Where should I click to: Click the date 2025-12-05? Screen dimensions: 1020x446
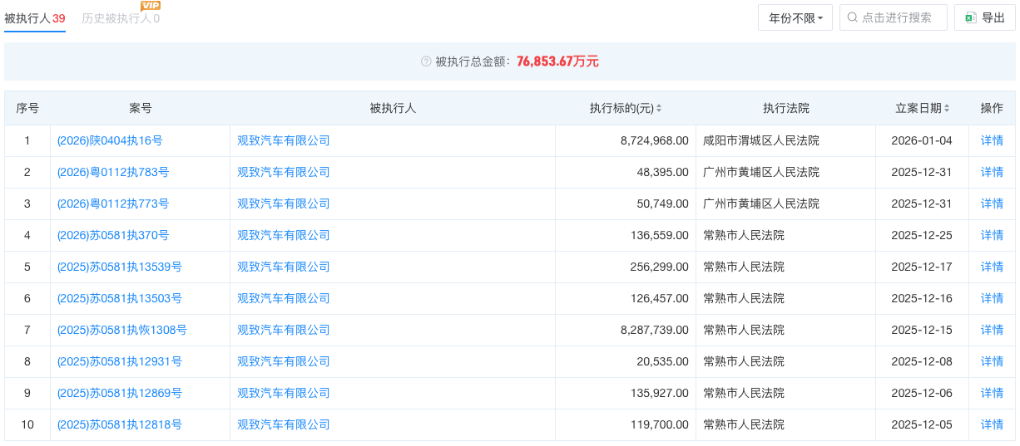click(922, 425)
